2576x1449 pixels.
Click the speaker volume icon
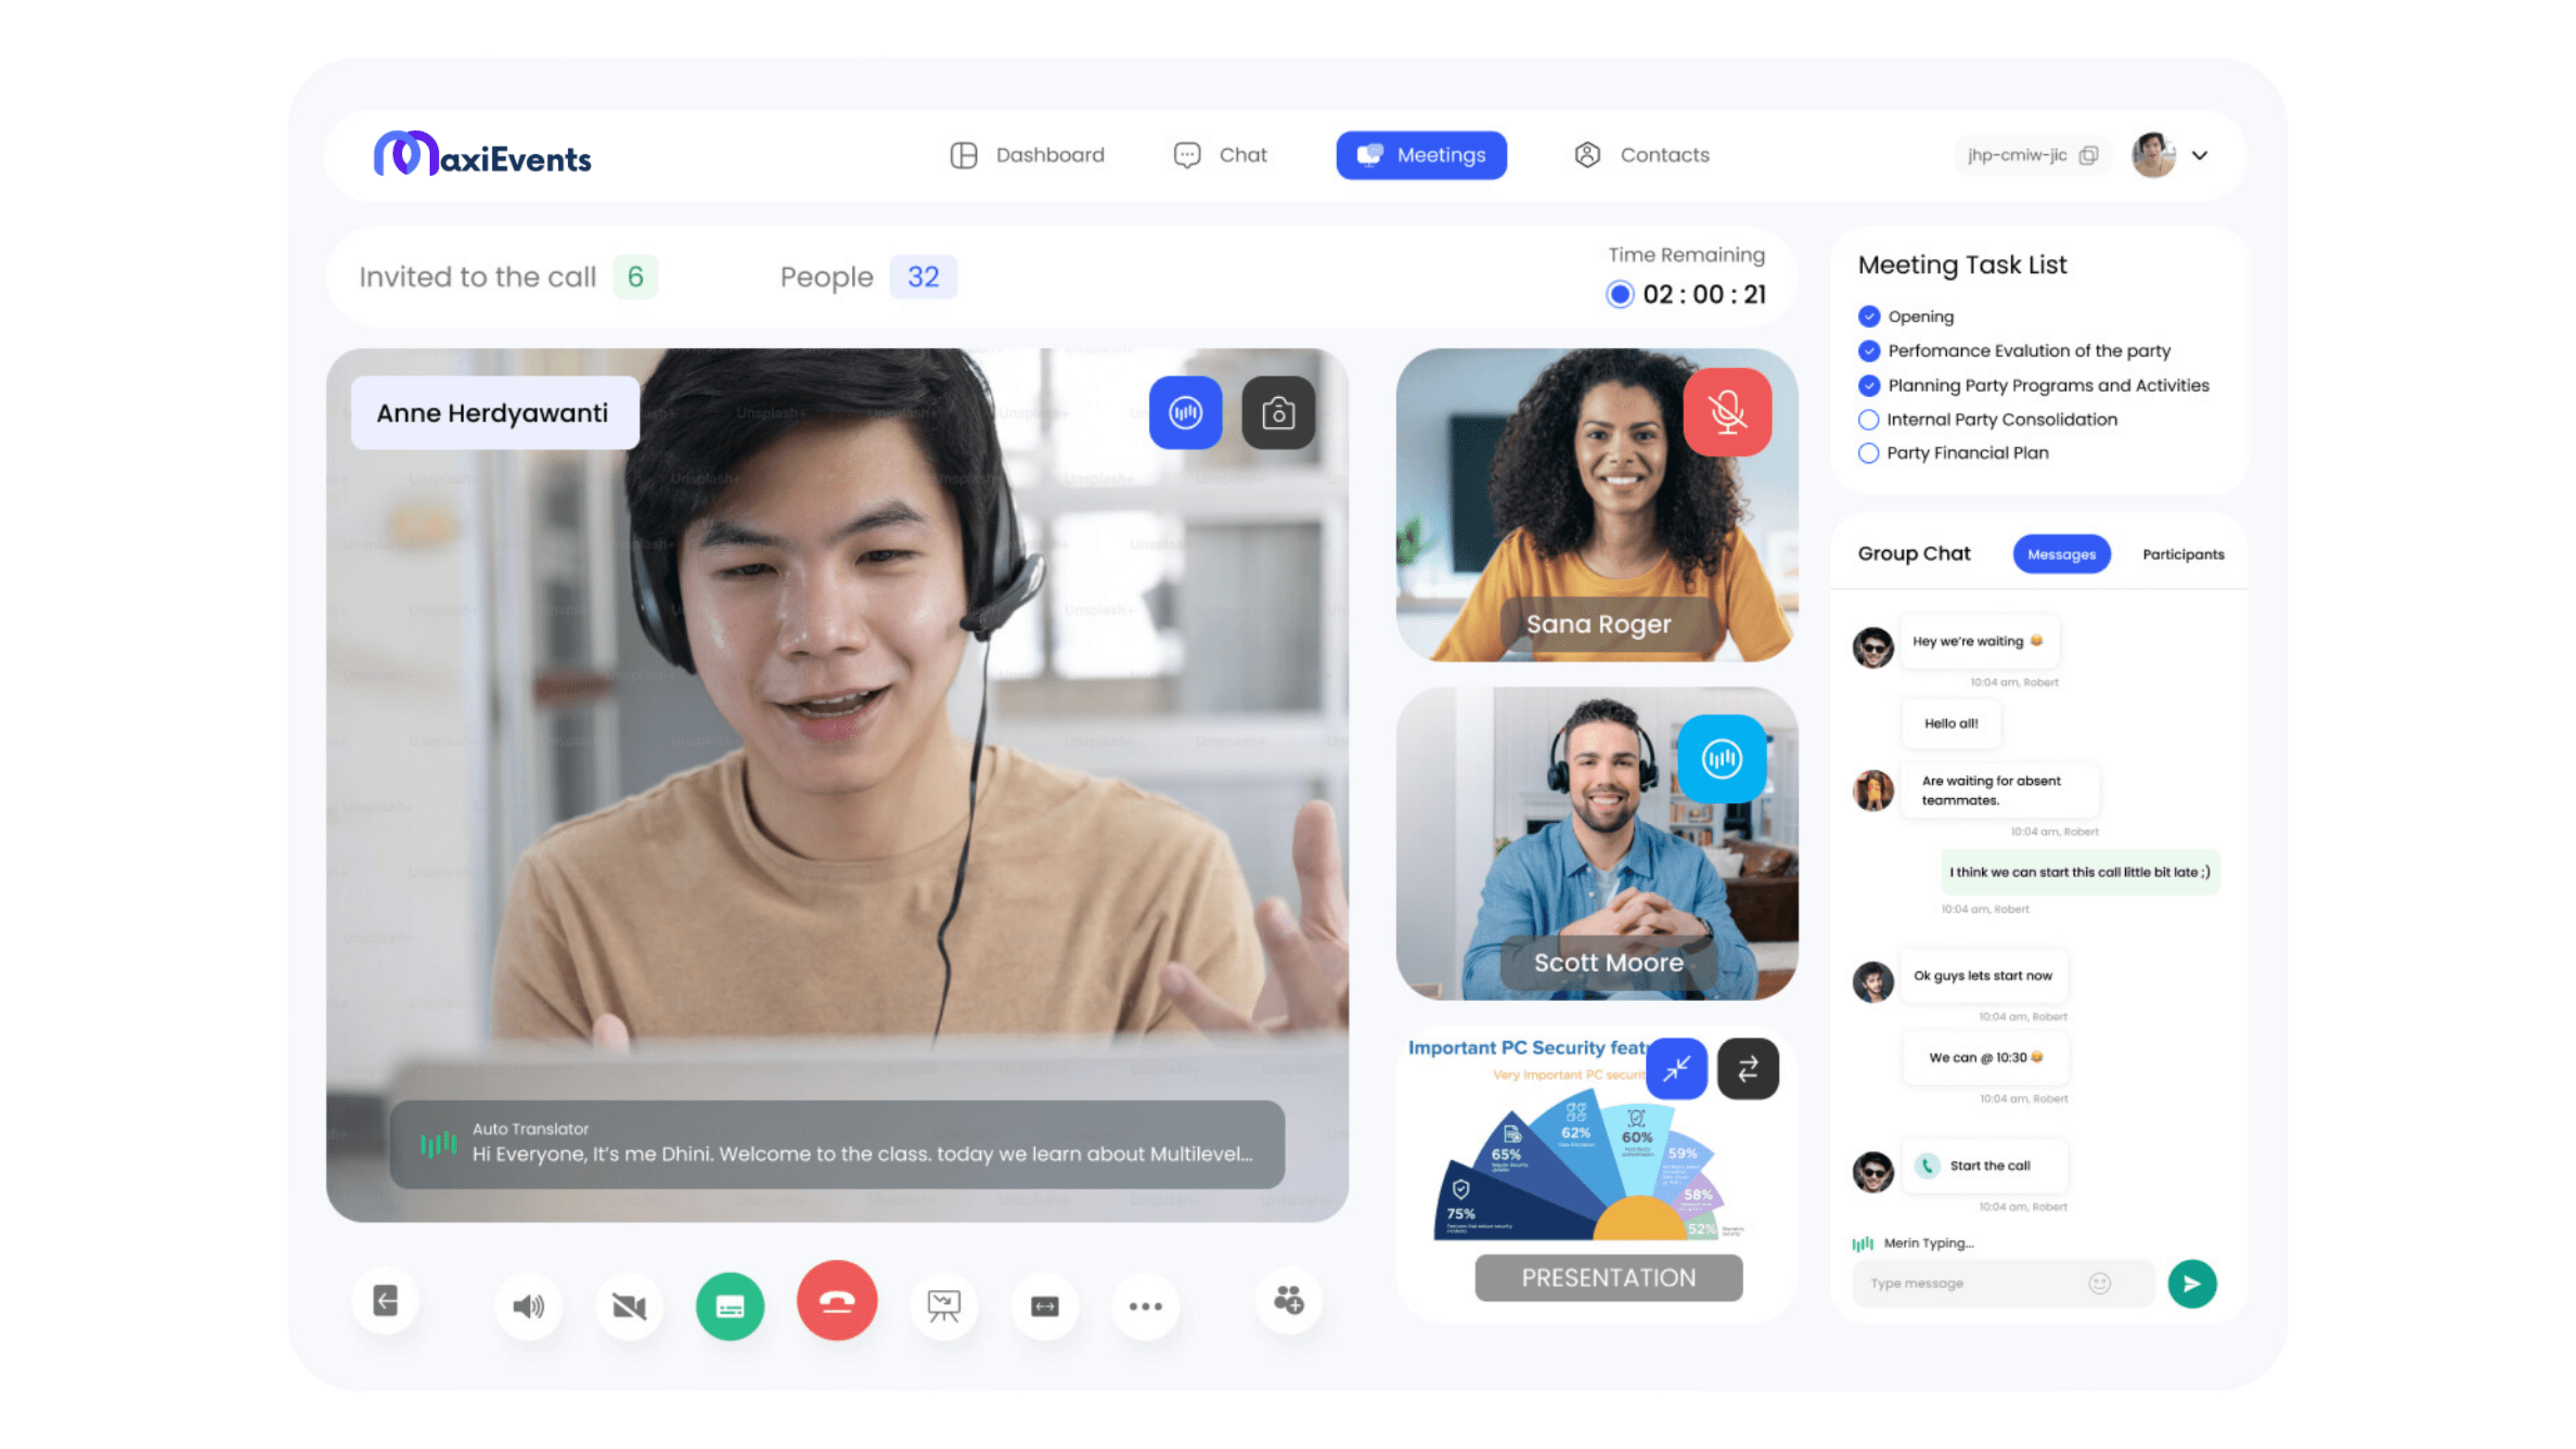[528, 1306]
